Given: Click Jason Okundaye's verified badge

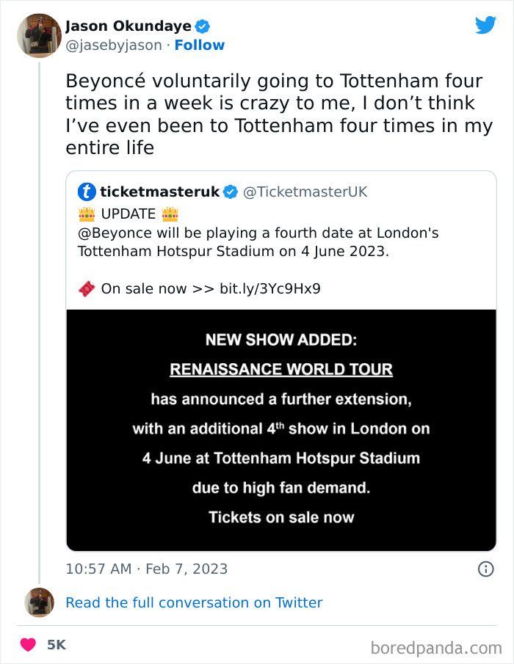Looking at the screenshot, I should pos(202,25).
